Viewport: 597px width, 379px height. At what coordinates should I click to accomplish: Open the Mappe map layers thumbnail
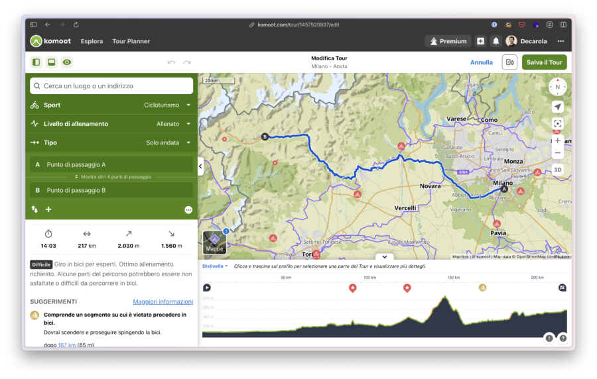pyautogui.click(x=214, y=242)
